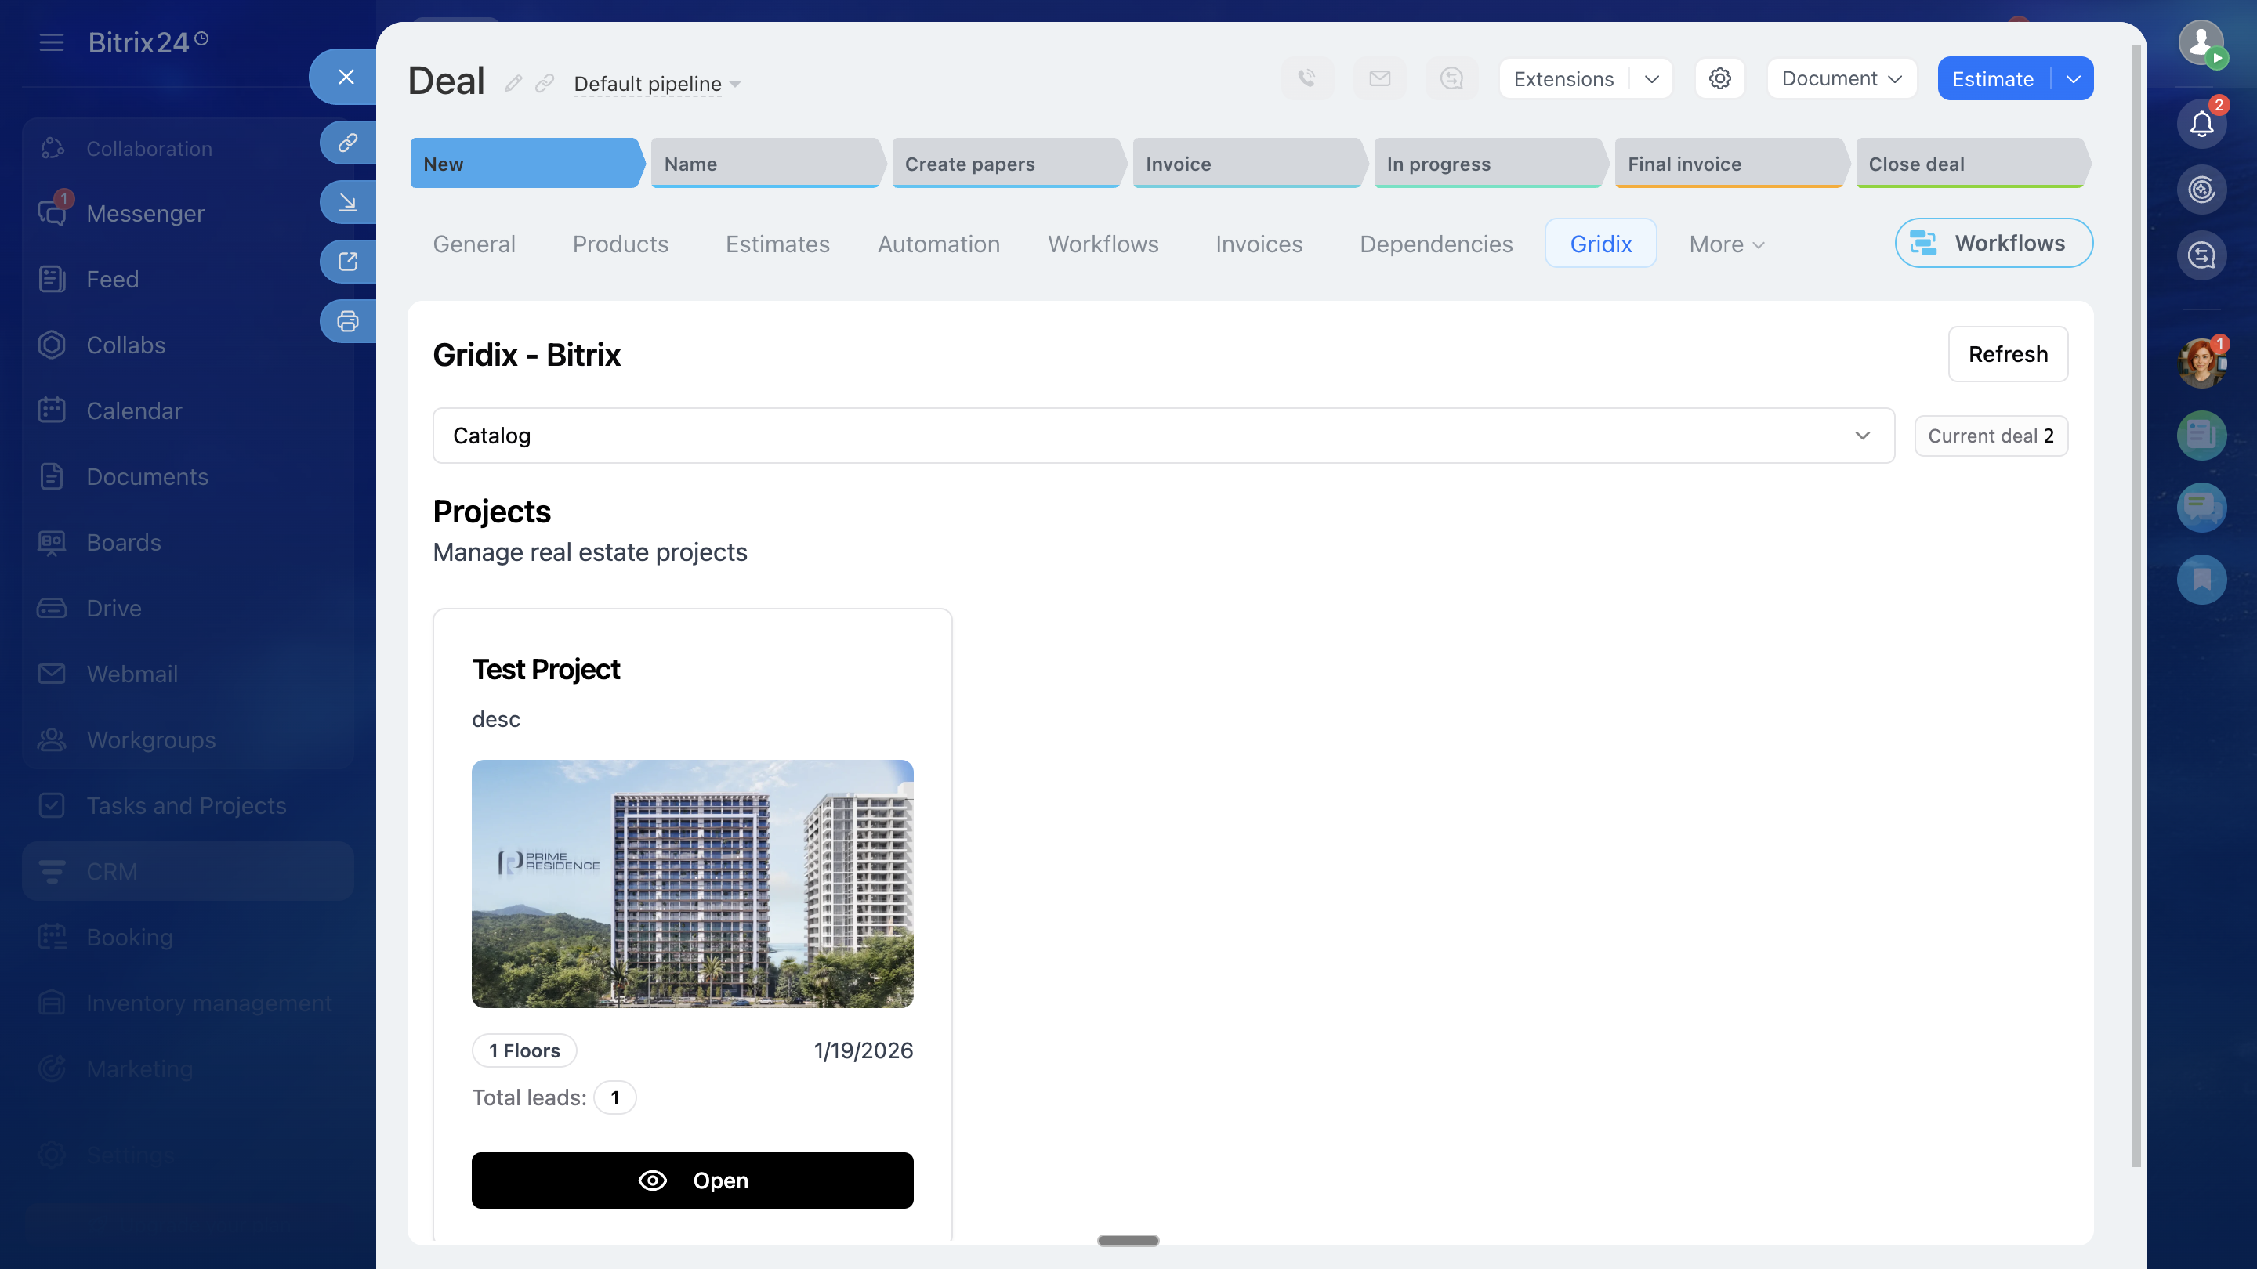This screenshot has height=1269, width=2257.
Task: Open Messenger in left sidebar
Action: 144,214
